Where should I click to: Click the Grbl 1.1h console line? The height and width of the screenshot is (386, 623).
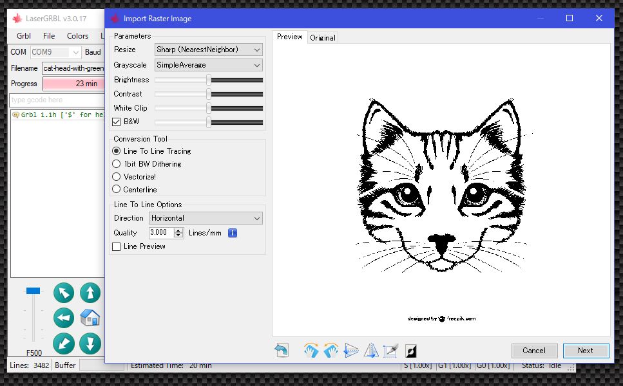59,115
